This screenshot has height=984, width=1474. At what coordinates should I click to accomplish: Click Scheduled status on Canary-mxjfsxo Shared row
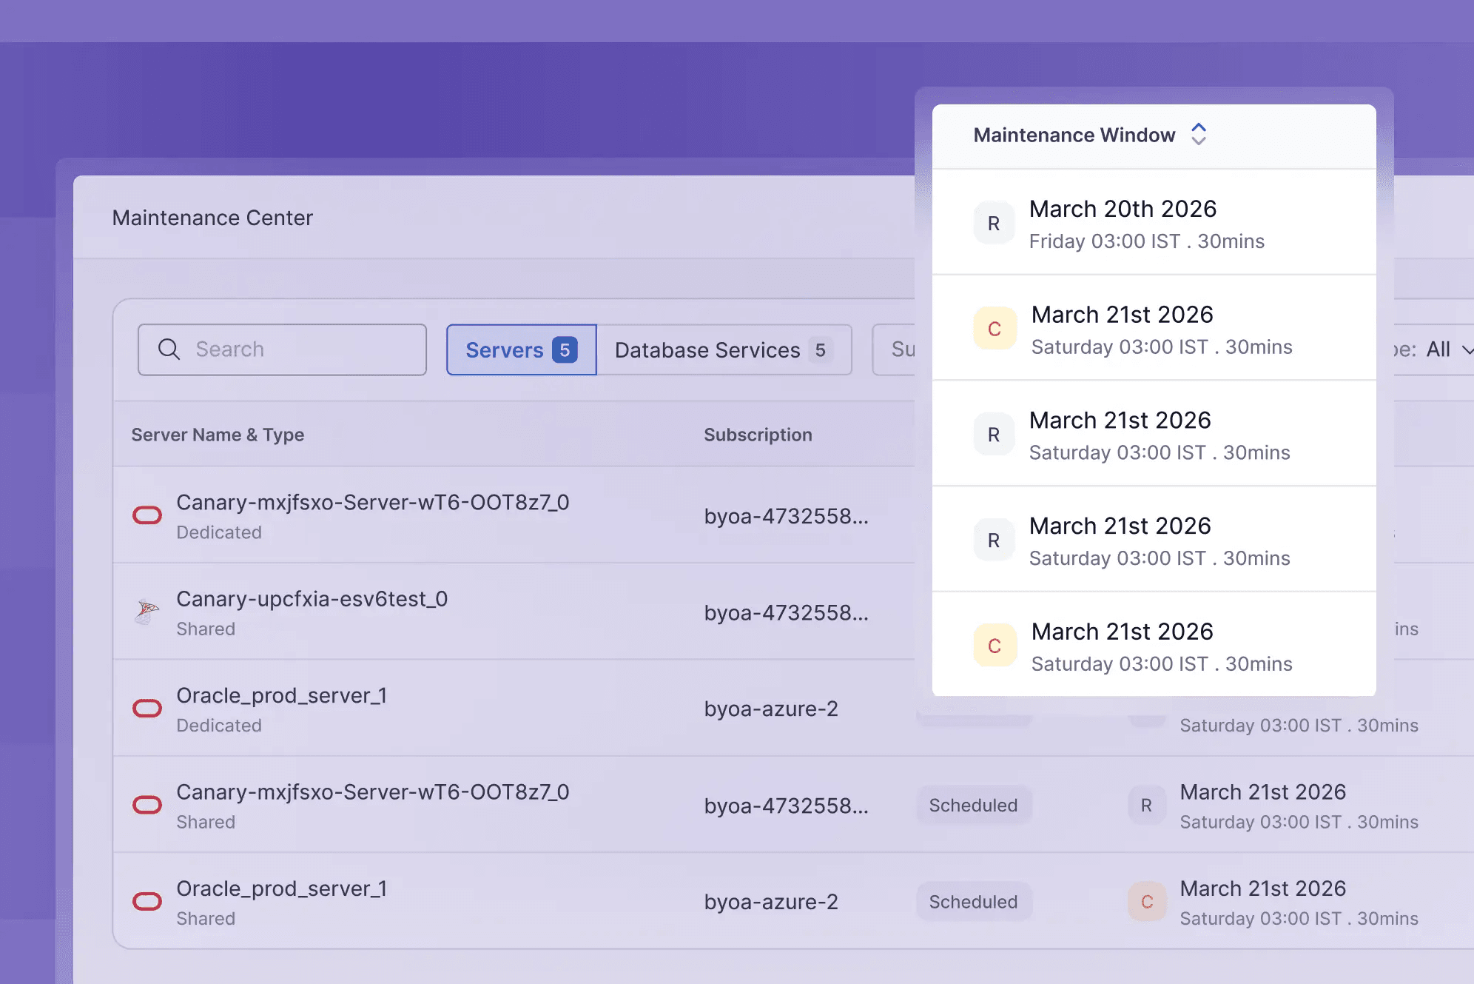tap(974, 805)
